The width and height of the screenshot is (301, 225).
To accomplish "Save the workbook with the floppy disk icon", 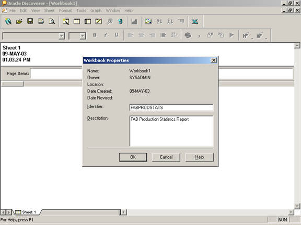I will pyautogui.click(x=30, y=21).
